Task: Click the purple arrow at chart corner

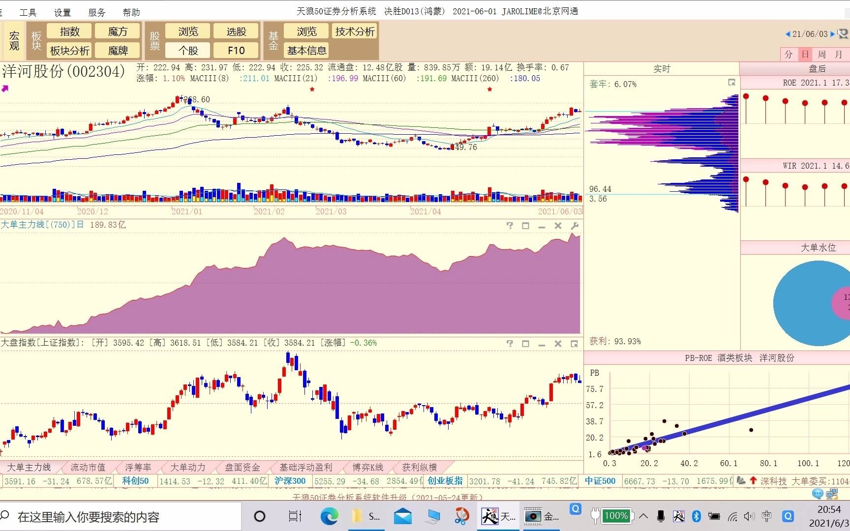Action: (x=5, y=88)
